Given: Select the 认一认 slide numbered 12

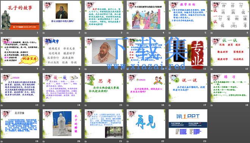Looking at the screenshot, I should pyautogui.click(x=230, y=51).
